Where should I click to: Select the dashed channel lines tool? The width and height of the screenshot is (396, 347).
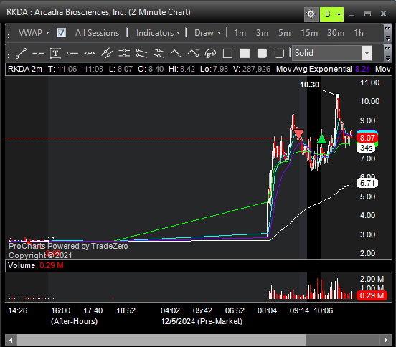pyautogui.click(x=159, y=53)
